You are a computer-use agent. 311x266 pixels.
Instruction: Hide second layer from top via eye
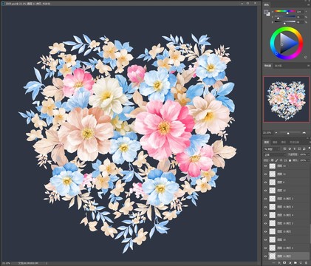click(265, 174)
